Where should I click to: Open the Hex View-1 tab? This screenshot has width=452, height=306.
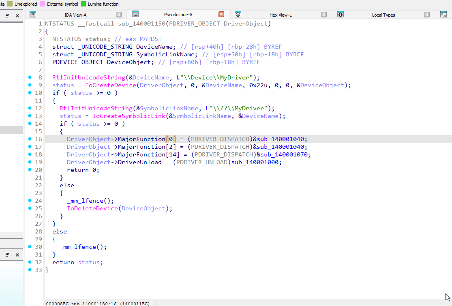281,15
